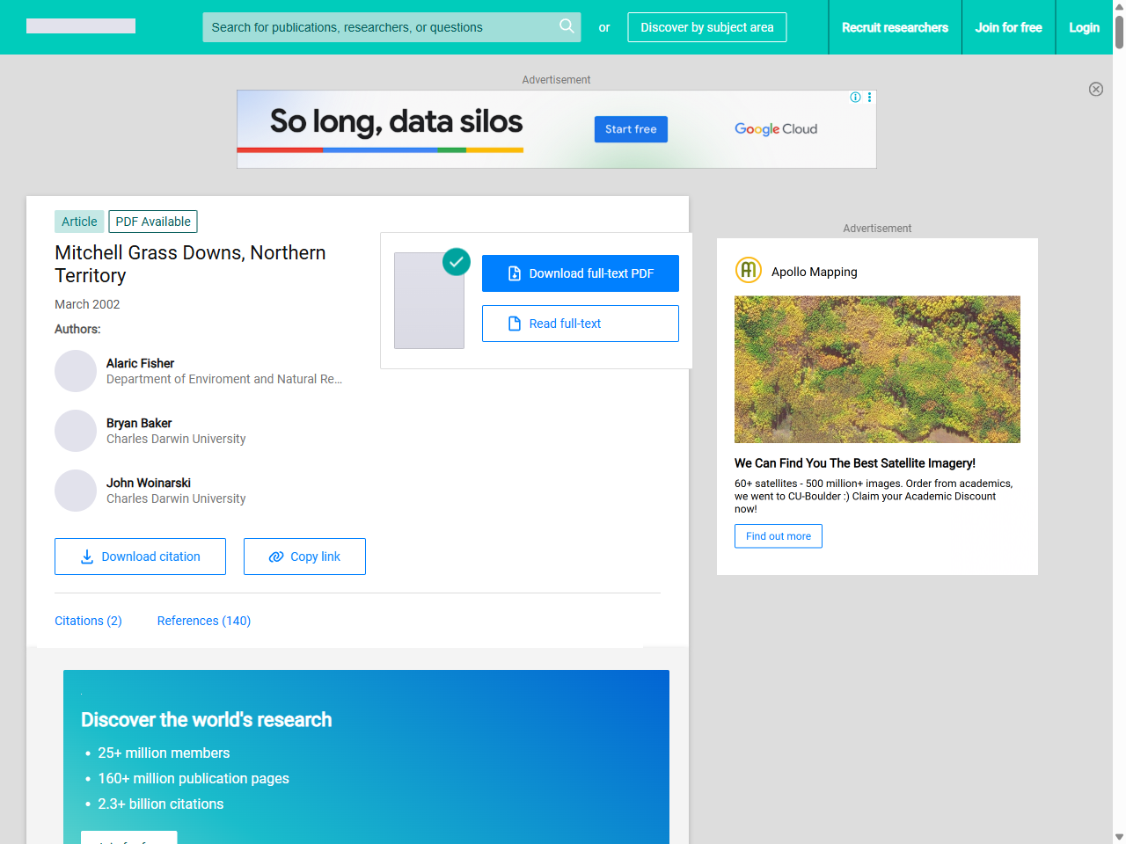The height and width of the screenshot is (844, 1126).
Task: Click Download full-text PDF
Action: pos(581,273)
